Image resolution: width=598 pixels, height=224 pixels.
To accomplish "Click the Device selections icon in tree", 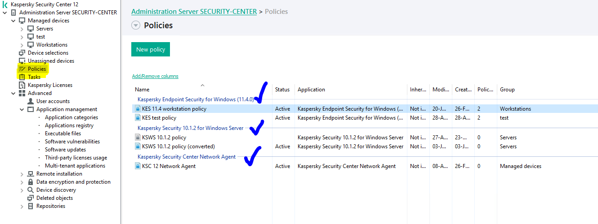I will [x=22, y=53].
